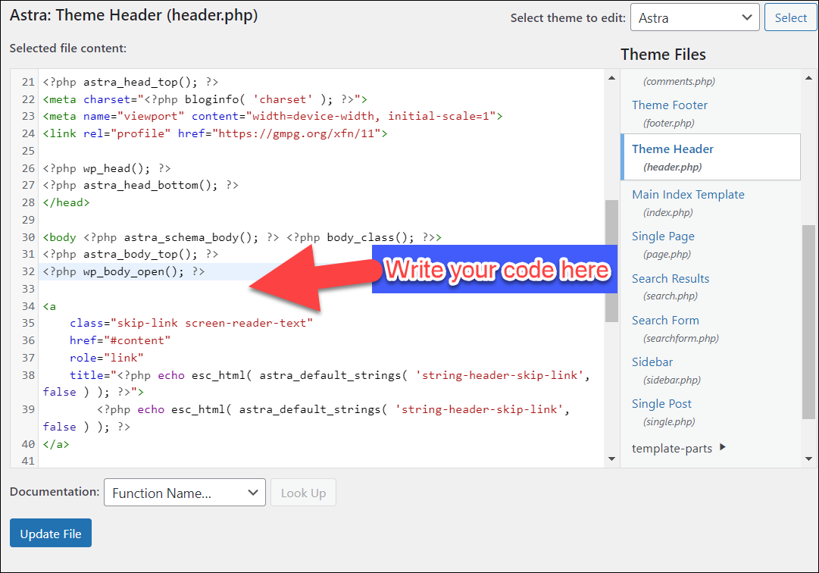Click Theme Files list scroll down arrow
Viewport: 819px width, 573px height.
[x=808, y=459]
